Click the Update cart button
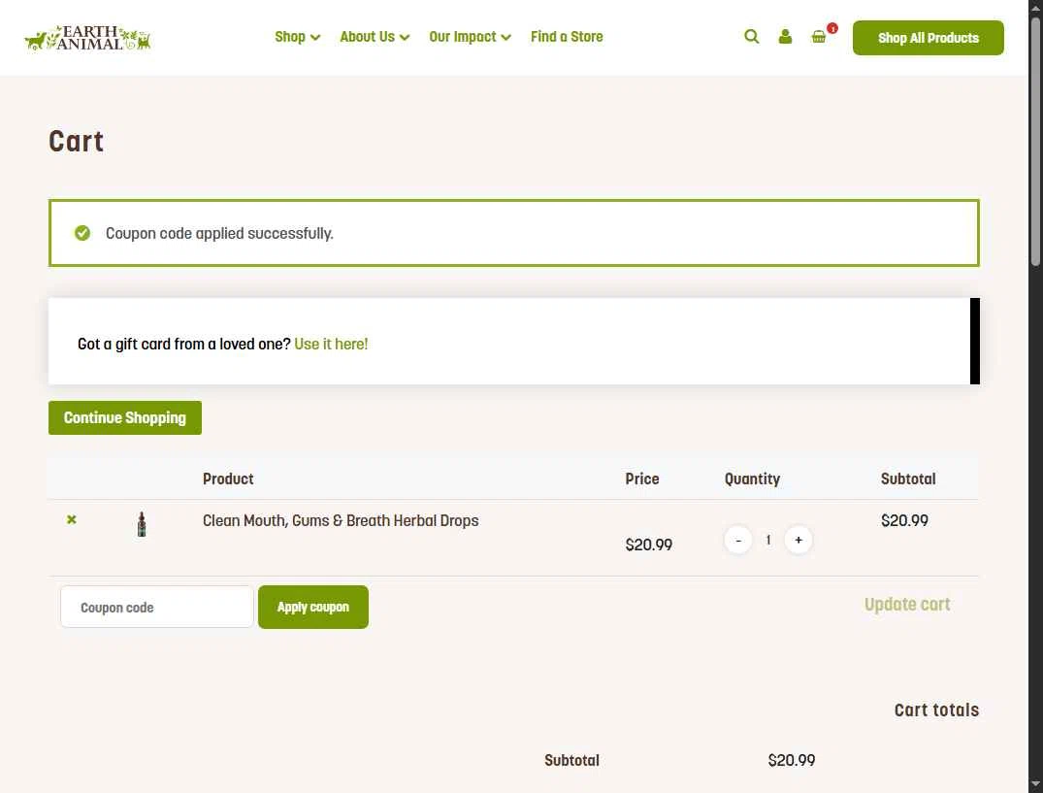This screenshot has width=1043, height=793. [907, 605]
